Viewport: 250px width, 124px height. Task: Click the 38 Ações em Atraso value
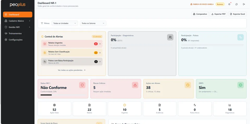pyautogui.click(x=148, y=88)
